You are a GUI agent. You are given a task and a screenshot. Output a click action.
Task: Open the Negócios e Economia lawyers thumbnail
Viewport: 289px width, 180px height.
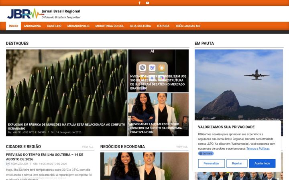[x=144, y=166]
